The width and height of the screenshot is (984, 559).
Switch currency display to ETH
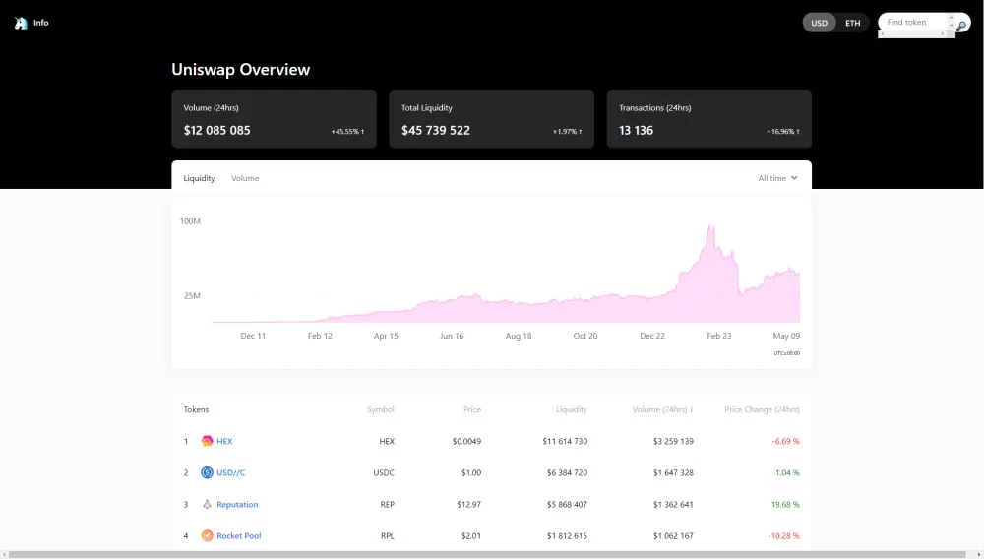click(852, 23)
